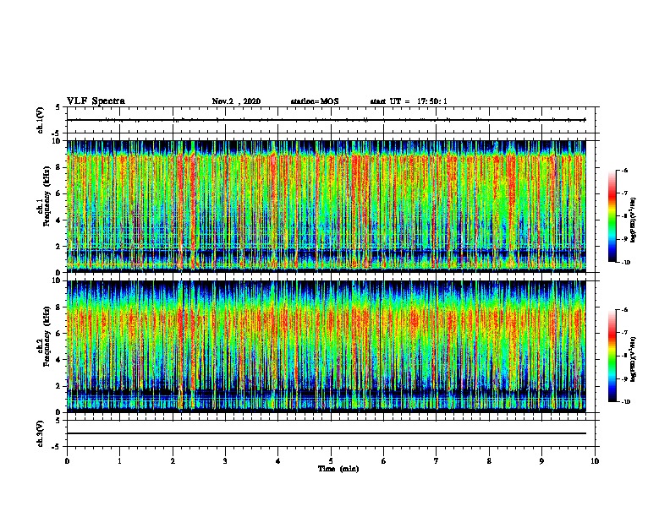The height and width of the screenshot is (517, 670).
Task: Click the "ch.1(V)" waveform axis label
Action: pyautogui.click(x=41, y=120)
